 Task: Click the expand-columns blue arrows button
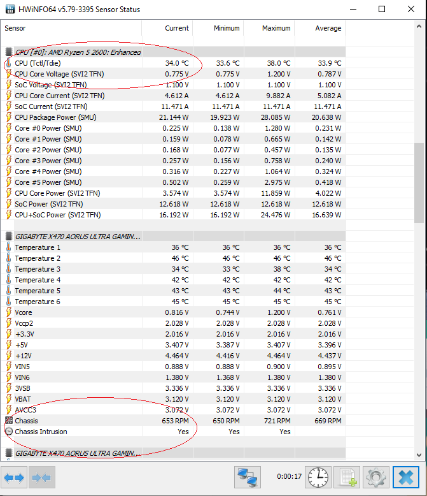[x=14, y=477]
